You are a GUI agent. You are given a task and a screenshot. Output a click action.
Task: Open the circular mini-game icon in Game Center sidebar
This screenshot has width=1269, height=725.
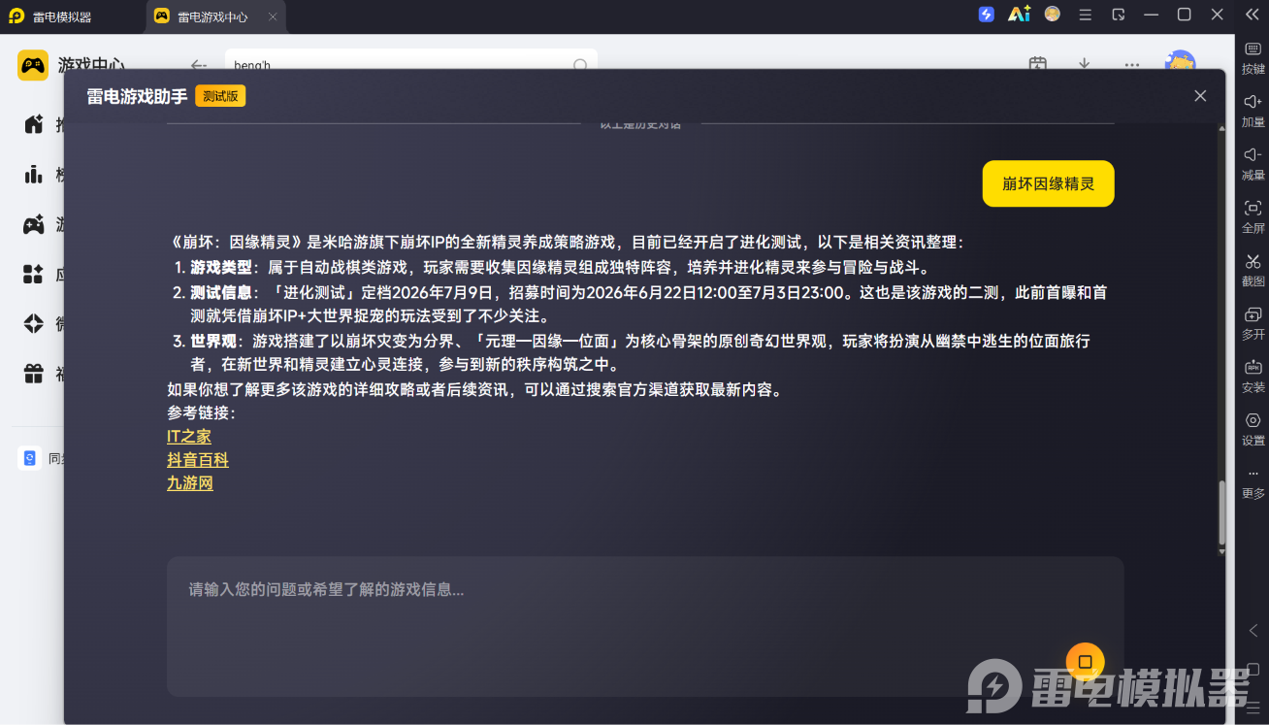click(x=34, y=324)
